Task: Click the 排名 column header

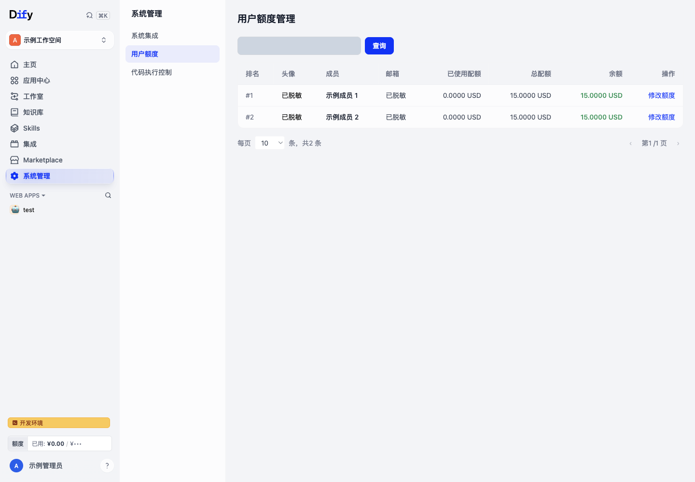Action: coord(252,74)
